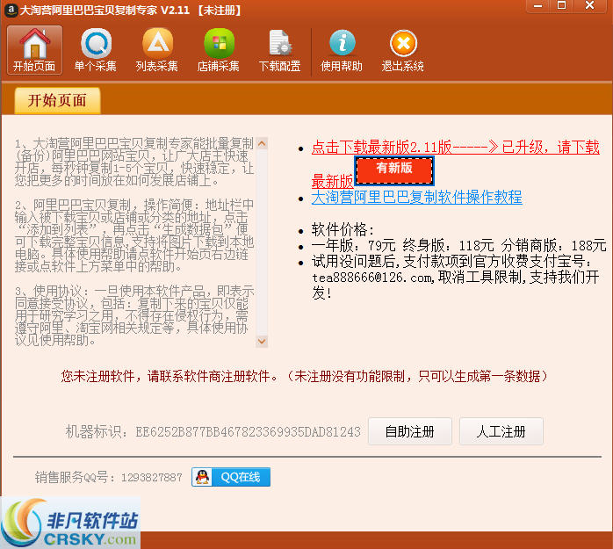The image size is (613, 549).
Task: Open the 开始页面 home toolbar icon
Action: click(x=34, y=50)
